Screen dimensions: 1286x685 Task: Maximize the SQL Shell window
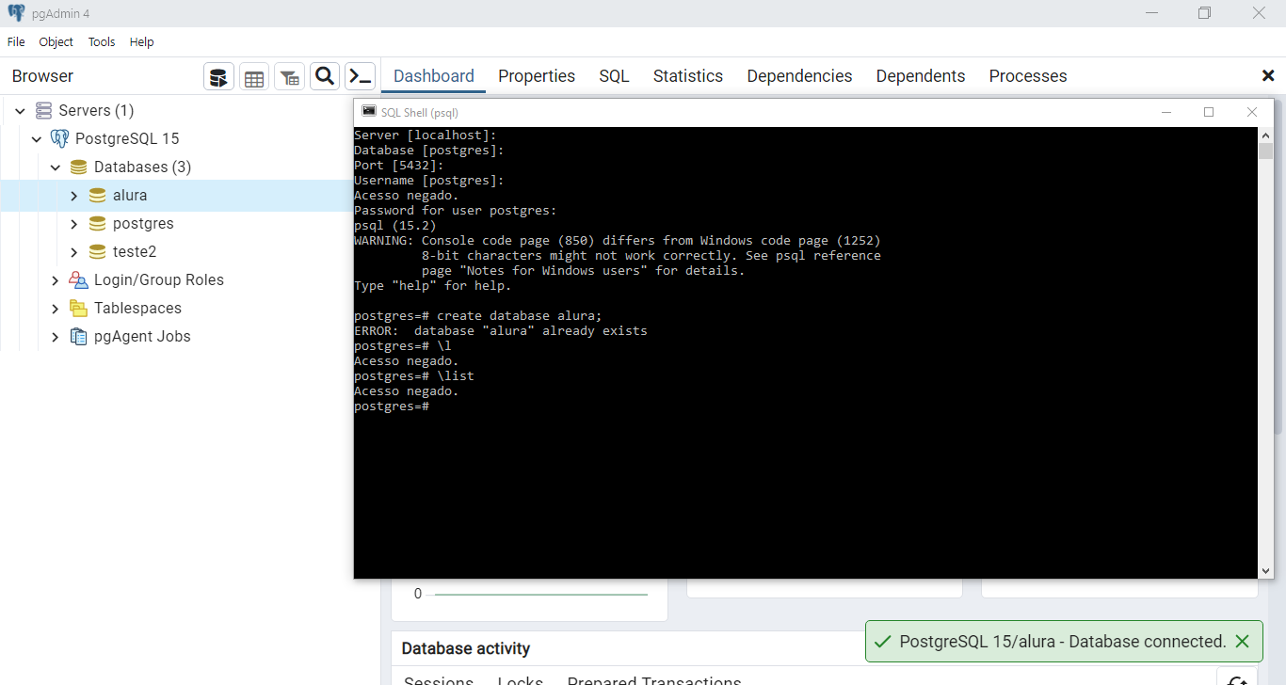1209,112
